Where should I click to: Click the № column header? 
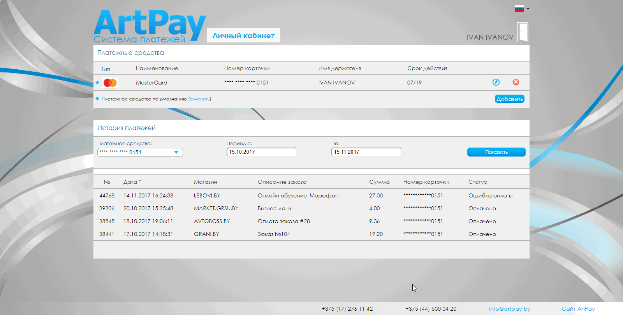coord(107,182)
